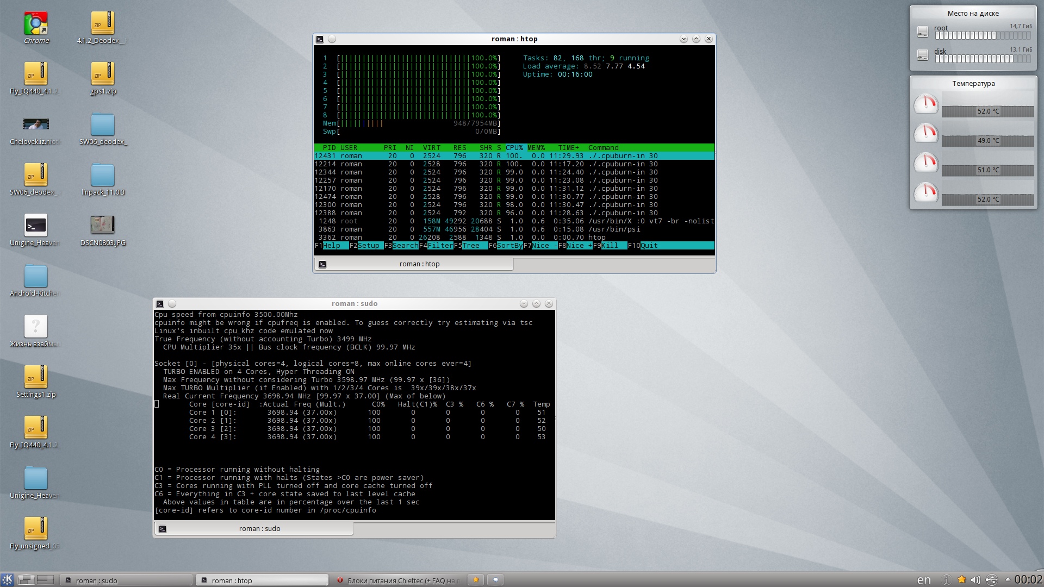Click the Unigine_Heaven terminal script icon
This screenshot has width=1044, height=587.
click(x=36, y=226)
